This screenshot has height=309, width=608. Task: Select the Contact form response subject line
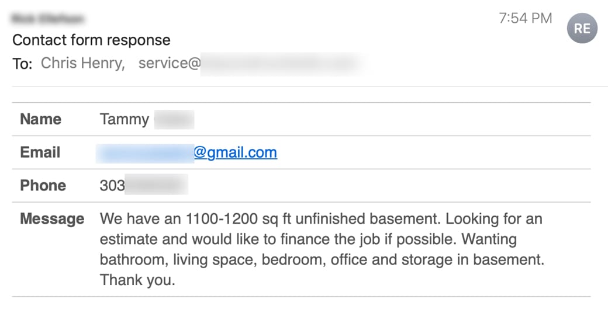pos(91,40)
